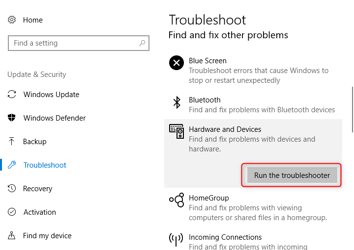Click the Blue Screen X icon
This screenshot has height=250, width=354.
pyautogui.click(x=177, y=63)
